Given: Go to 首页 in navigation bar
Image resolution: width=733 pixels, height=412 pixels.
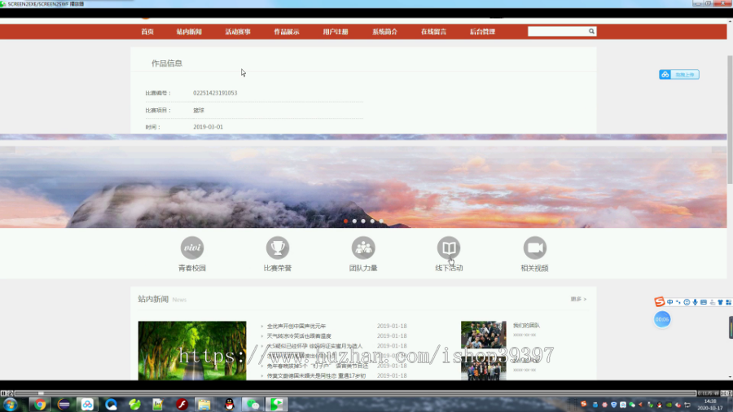Looking at the screenshot, I should [x=147, y=32].
